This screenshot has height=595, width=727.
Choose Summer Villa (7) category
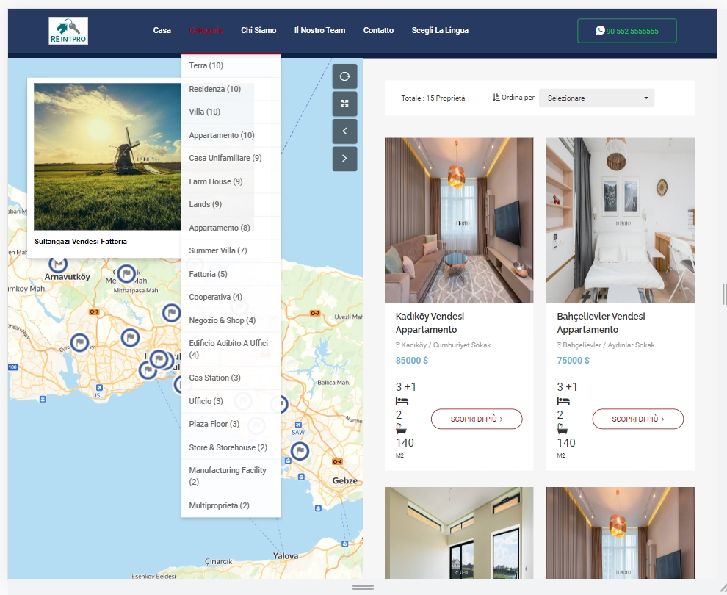coord(231,250)
